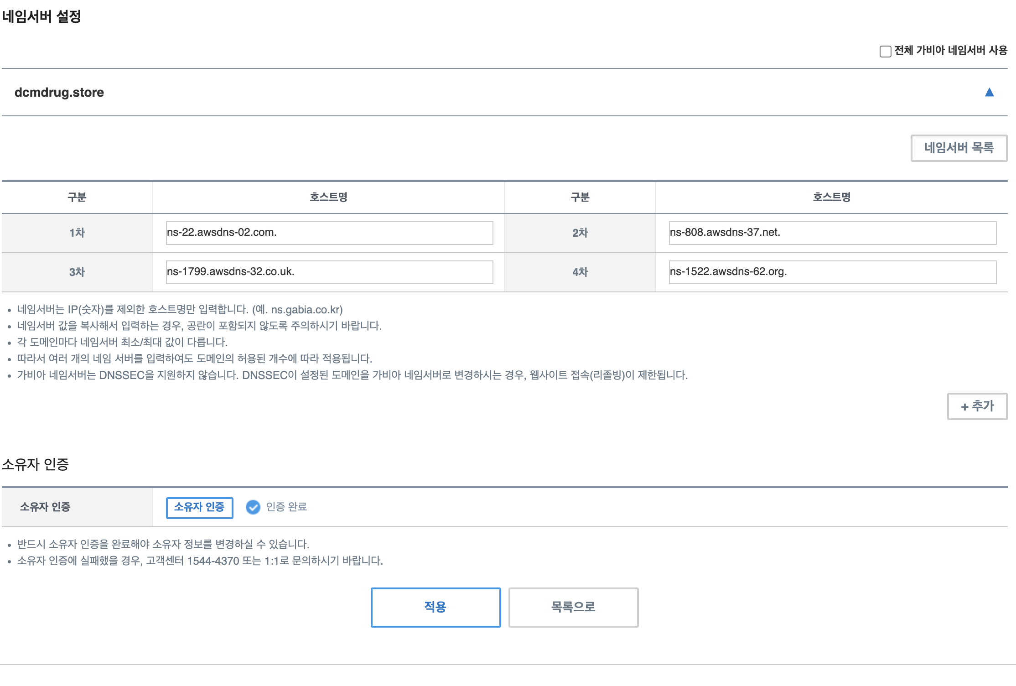
Task: Click the 4차 row label cell
Action: pyautogui.click(x=580, y=272)
